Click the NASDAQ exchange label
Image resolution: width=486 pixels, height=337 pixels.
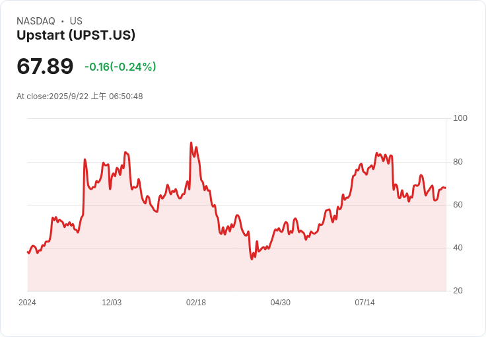pos(36,21)
